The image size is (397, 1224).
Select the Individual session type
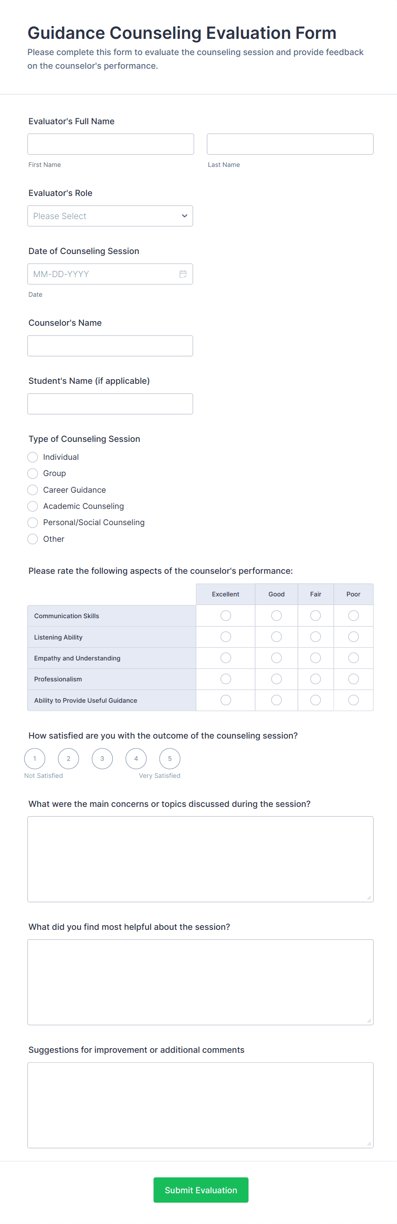click(x=33, y=457)
